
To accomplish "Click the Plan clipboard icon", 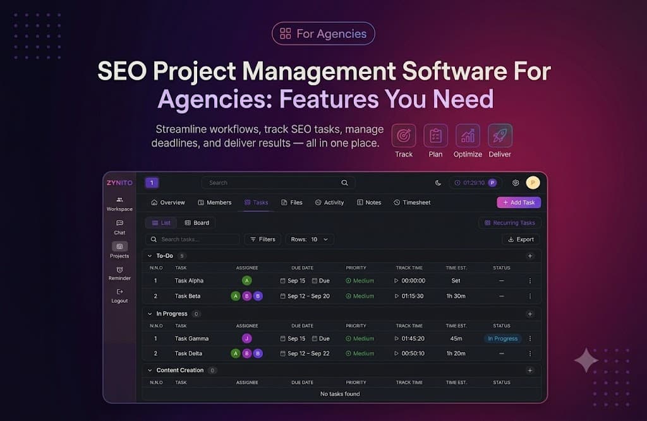I will [x=435, y=135].
